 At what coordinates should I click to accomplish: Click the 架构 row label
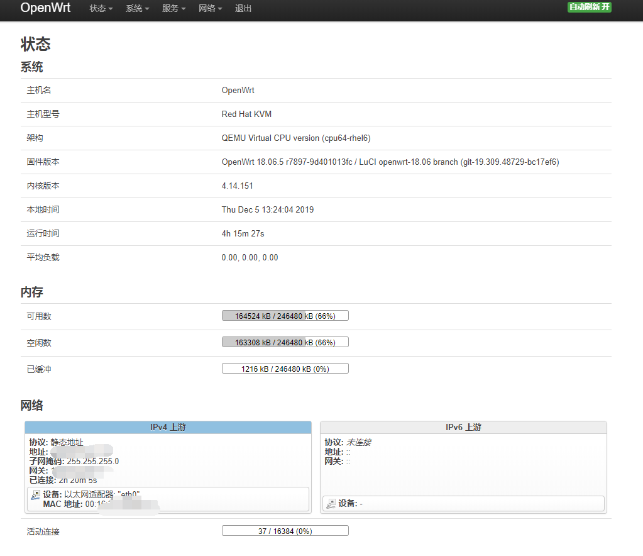(x=35, y=138)
